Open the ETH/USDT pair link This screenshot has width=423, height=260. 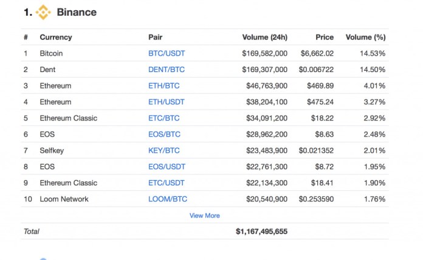(x=166, y=102)
